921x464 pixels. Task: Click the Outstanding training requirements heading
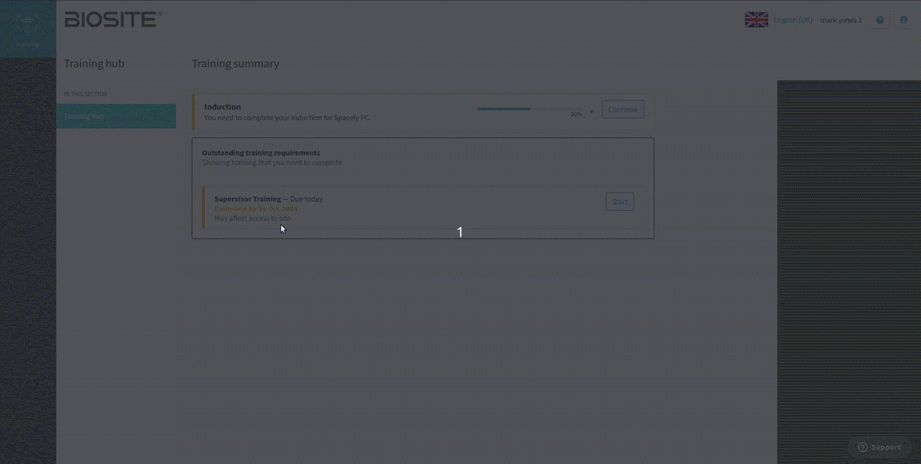(261, 153)
